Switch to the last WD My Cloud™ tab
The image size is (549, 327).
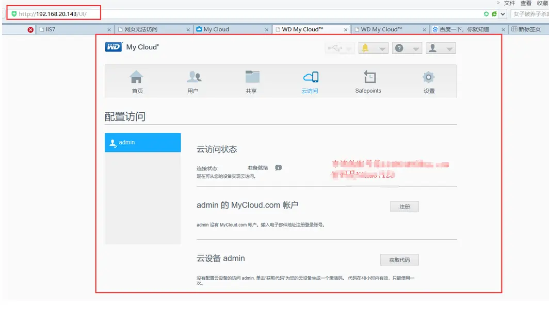(391, 29)
